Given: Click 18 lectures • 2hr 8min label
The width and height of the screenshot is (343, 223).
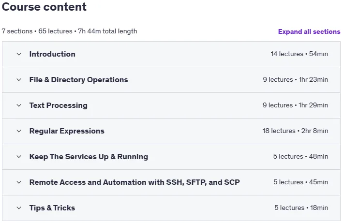Looking at the screenshot, I should (295, 131).
